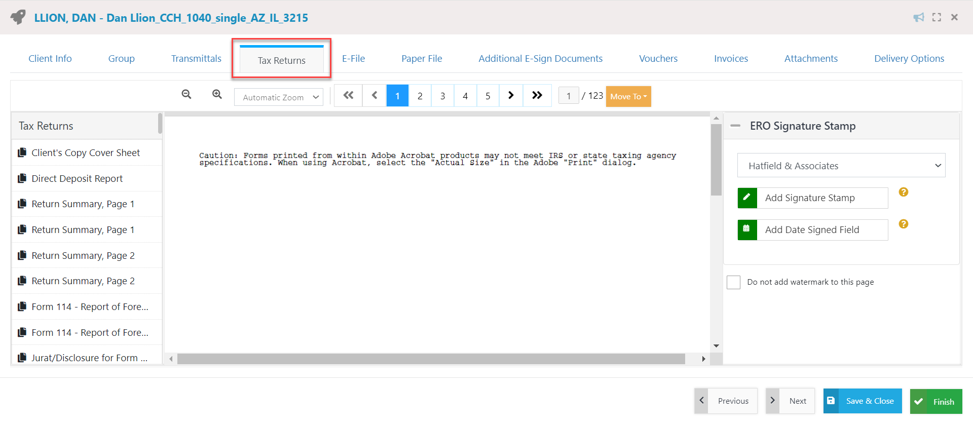Open the Move To dropdown button

(x=628, y=97)
